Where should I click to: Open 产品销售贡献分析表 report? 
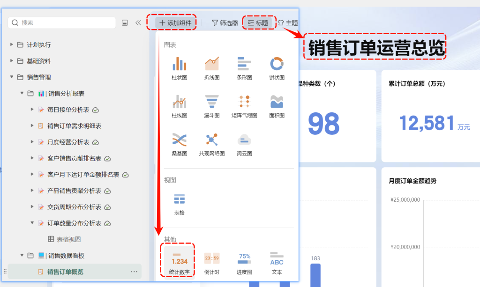coord(75,191)
